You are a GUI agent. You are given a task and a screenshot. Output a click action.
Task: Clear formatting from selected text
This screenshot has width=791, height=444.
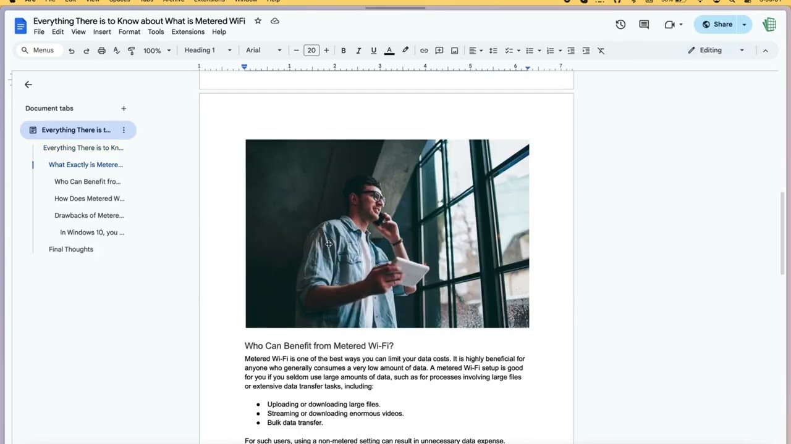[x=601, y=51]
